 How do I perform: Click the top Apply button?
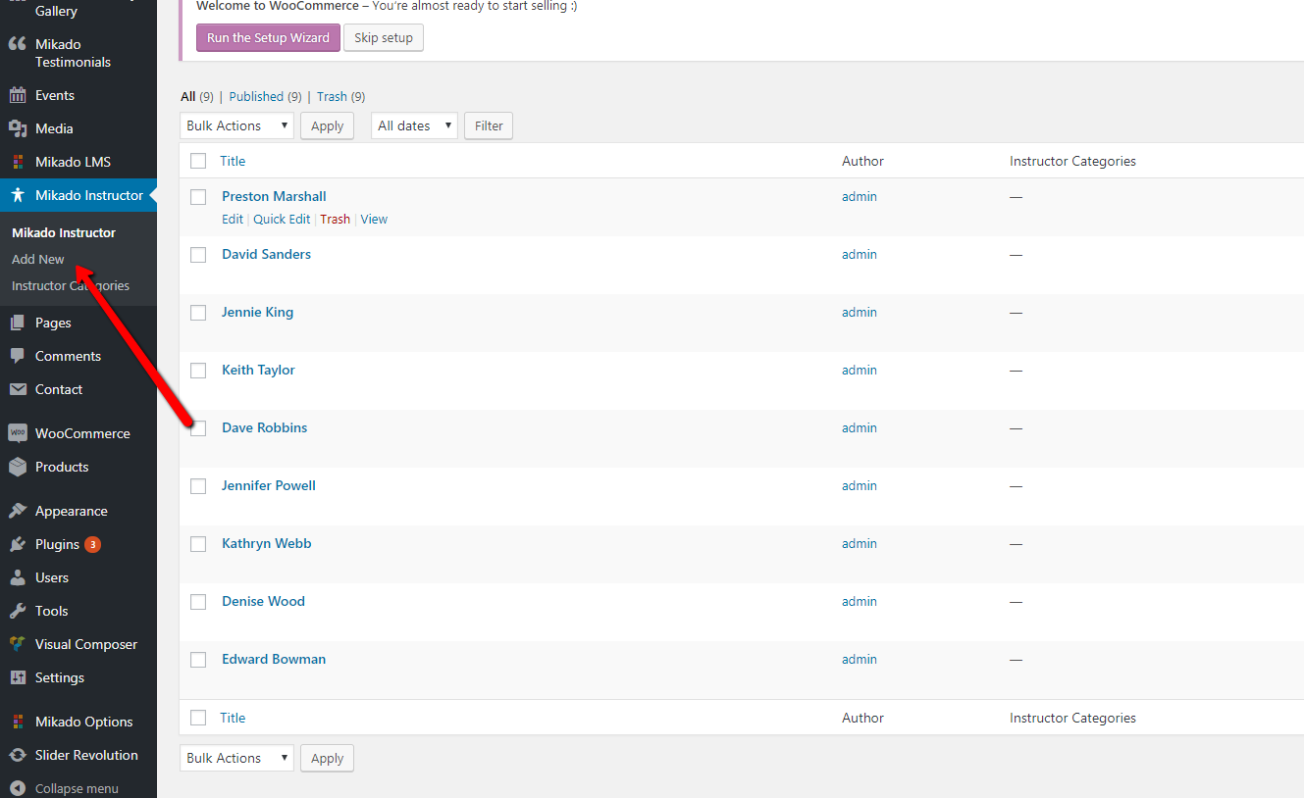pos(328,125)
